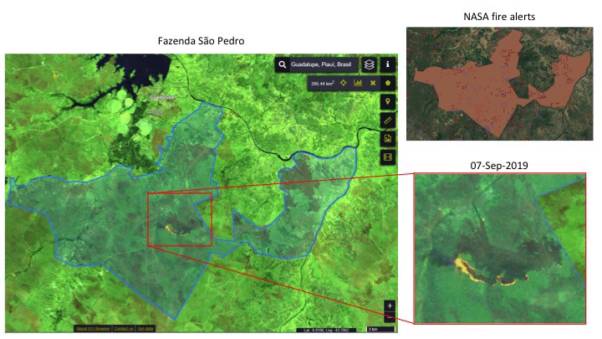Open the About EO Browser link
Image resolution: width=602 pixels, height=339 pixels.
click(91, 328)
